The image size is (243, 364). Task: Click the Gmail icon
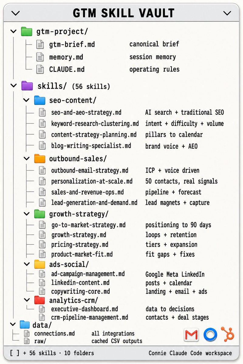[191, 335]
